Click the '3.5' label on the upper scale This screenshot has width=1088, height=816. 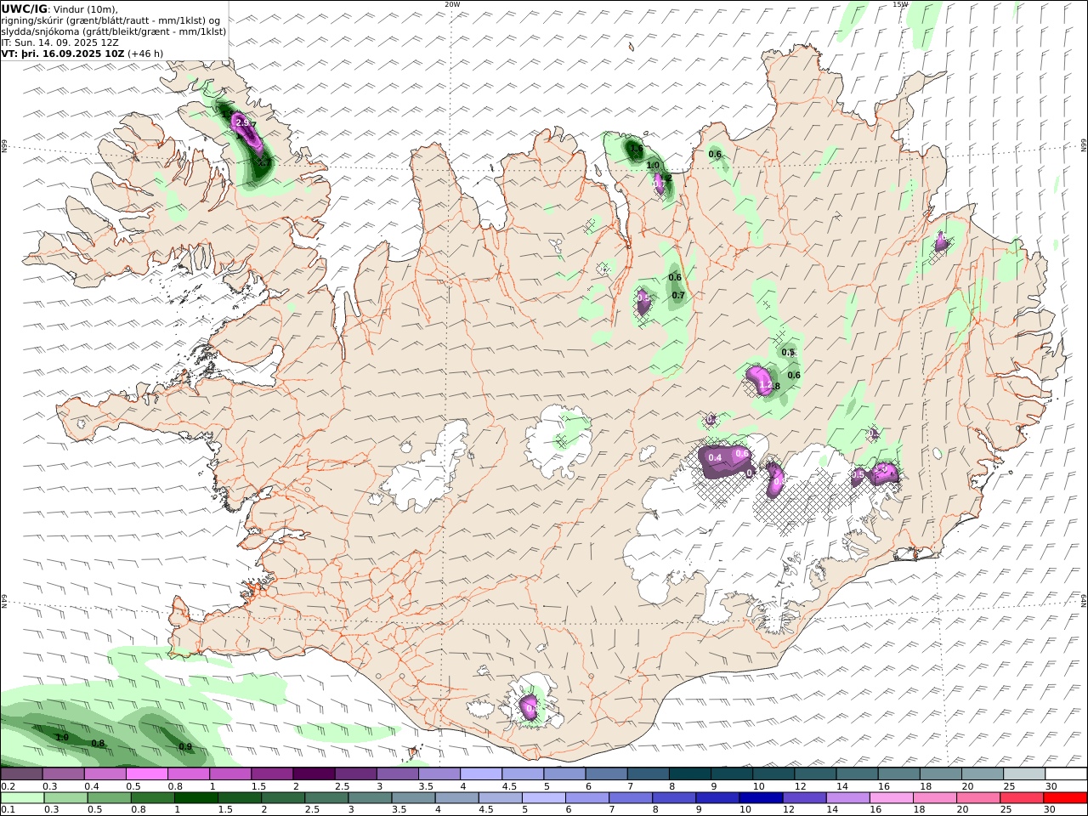pos(425,786)
